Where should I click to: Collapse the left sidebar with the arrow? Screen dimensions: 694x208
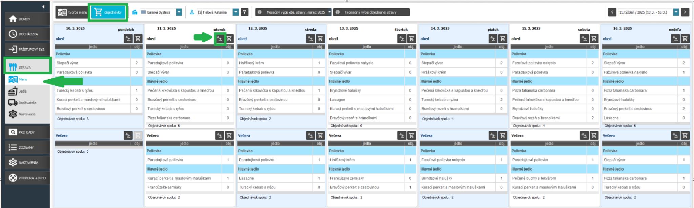(43, 7)
